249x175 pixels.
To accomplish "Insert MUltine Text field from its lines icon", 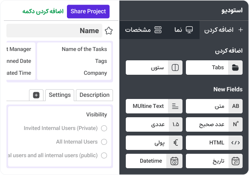I will (175, 106).
